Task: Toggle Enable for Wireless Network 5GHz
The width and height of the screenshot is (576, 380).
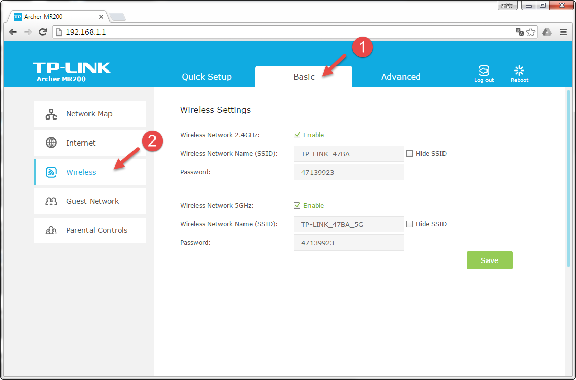Action: coord(297,205)
